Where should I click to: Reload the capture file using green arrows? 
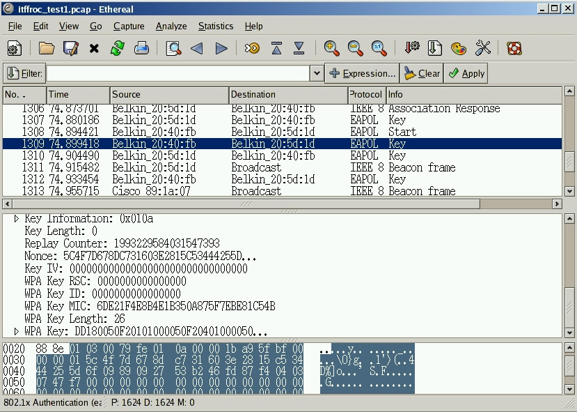[x=117, y=48]
